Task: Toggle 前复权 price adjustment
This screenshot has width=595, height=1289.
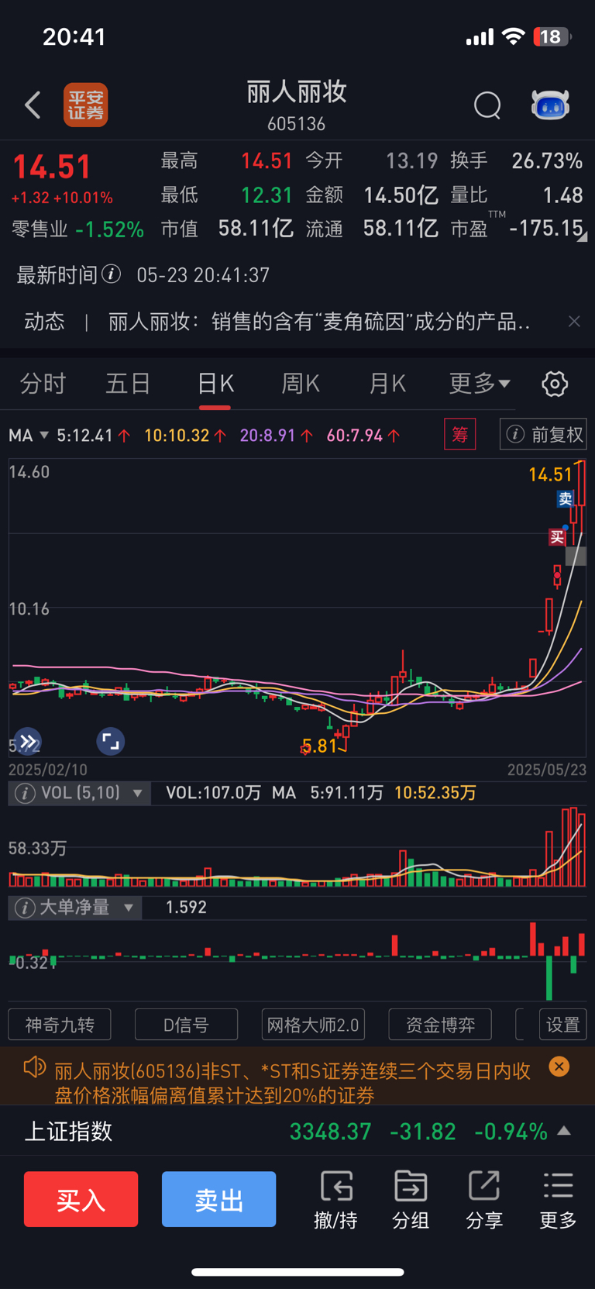Action: (544, 434)
